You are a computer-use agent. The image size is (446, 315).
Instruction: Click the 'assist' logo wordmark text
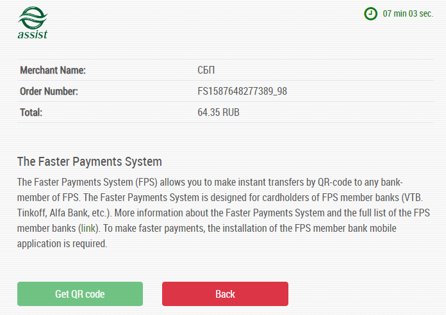point(33,35)
